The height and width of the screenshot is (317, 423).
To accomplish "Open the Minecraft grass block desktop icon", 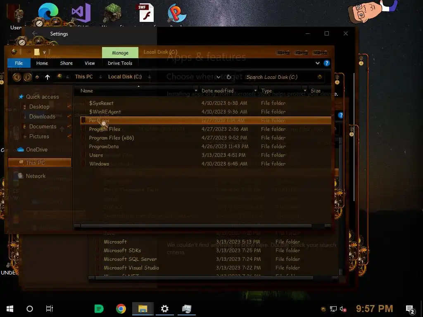I will coord(113,13).
